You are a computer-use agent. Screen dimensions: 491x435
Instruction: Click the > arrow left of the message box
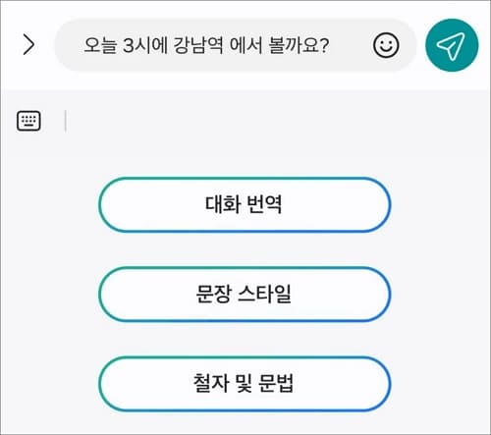28,45
